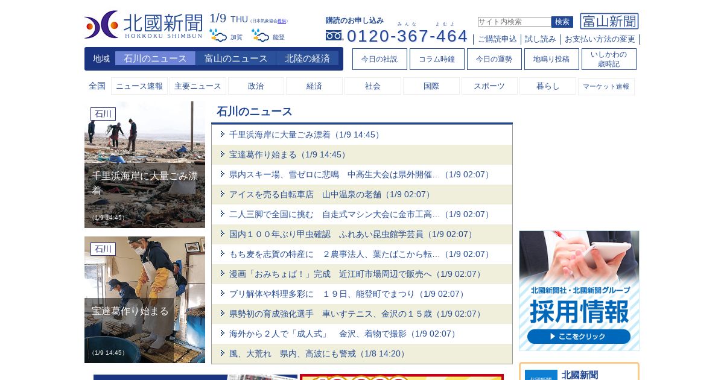Open いしかわの歳時記 button
This screenshot has height=380, width=724.
point(609,59)
